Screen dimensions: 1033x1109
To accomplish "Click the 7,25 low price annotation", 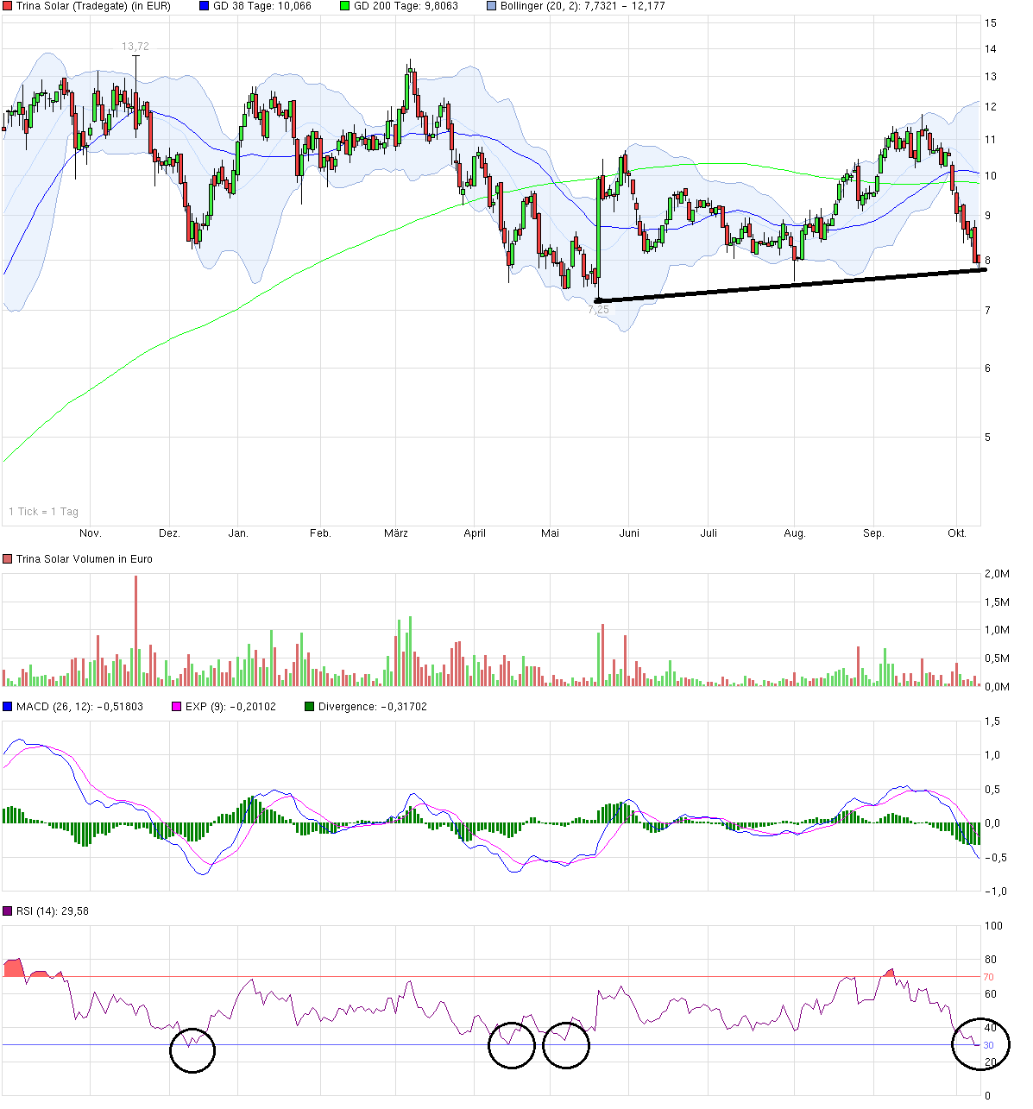I will pyautogui.click(x=599, y=310).
